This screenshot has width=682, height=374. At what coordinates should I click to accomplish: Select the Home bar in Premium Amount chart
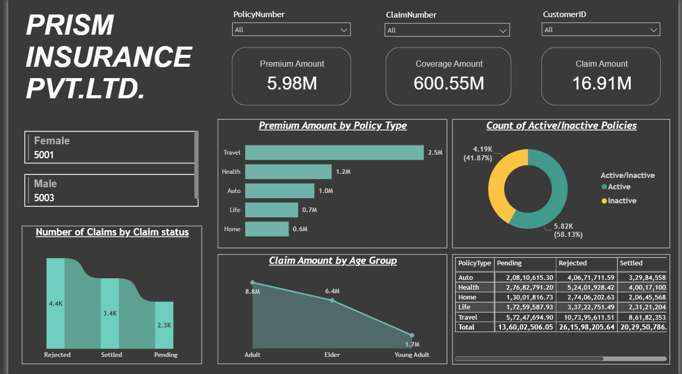tap(267, 229)
